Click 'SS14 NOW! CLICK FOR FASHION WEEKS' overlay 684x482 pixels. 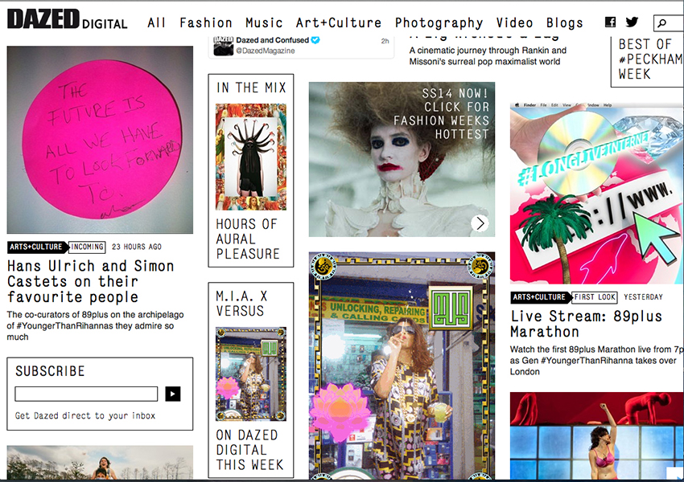(x=441, y=113)
